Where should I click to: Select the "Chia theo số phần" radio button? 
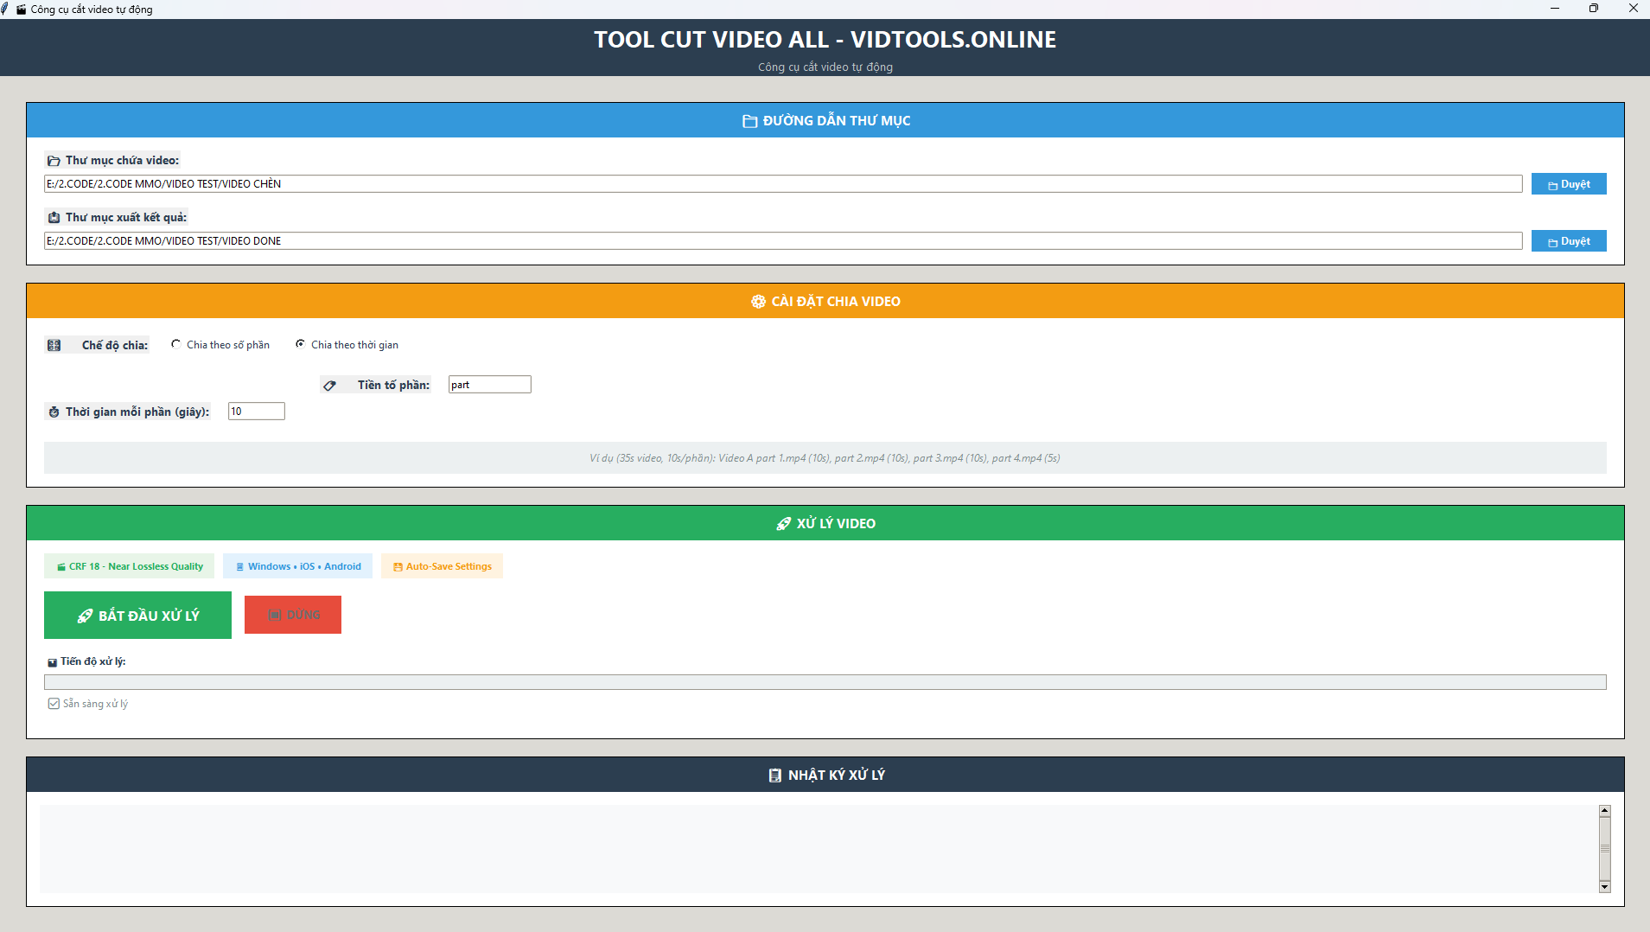175,343
